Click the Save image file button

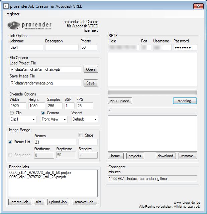click(91, 83)
